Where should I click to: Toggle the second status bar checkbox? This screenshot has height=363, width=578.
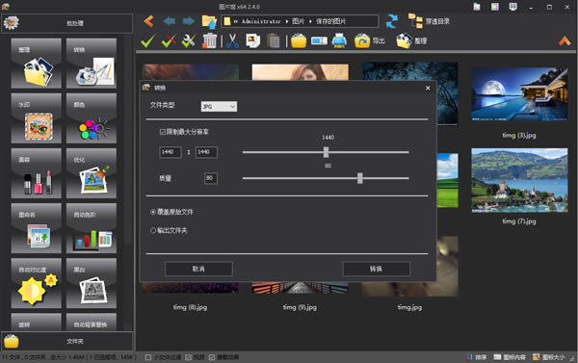coord(188,357)
